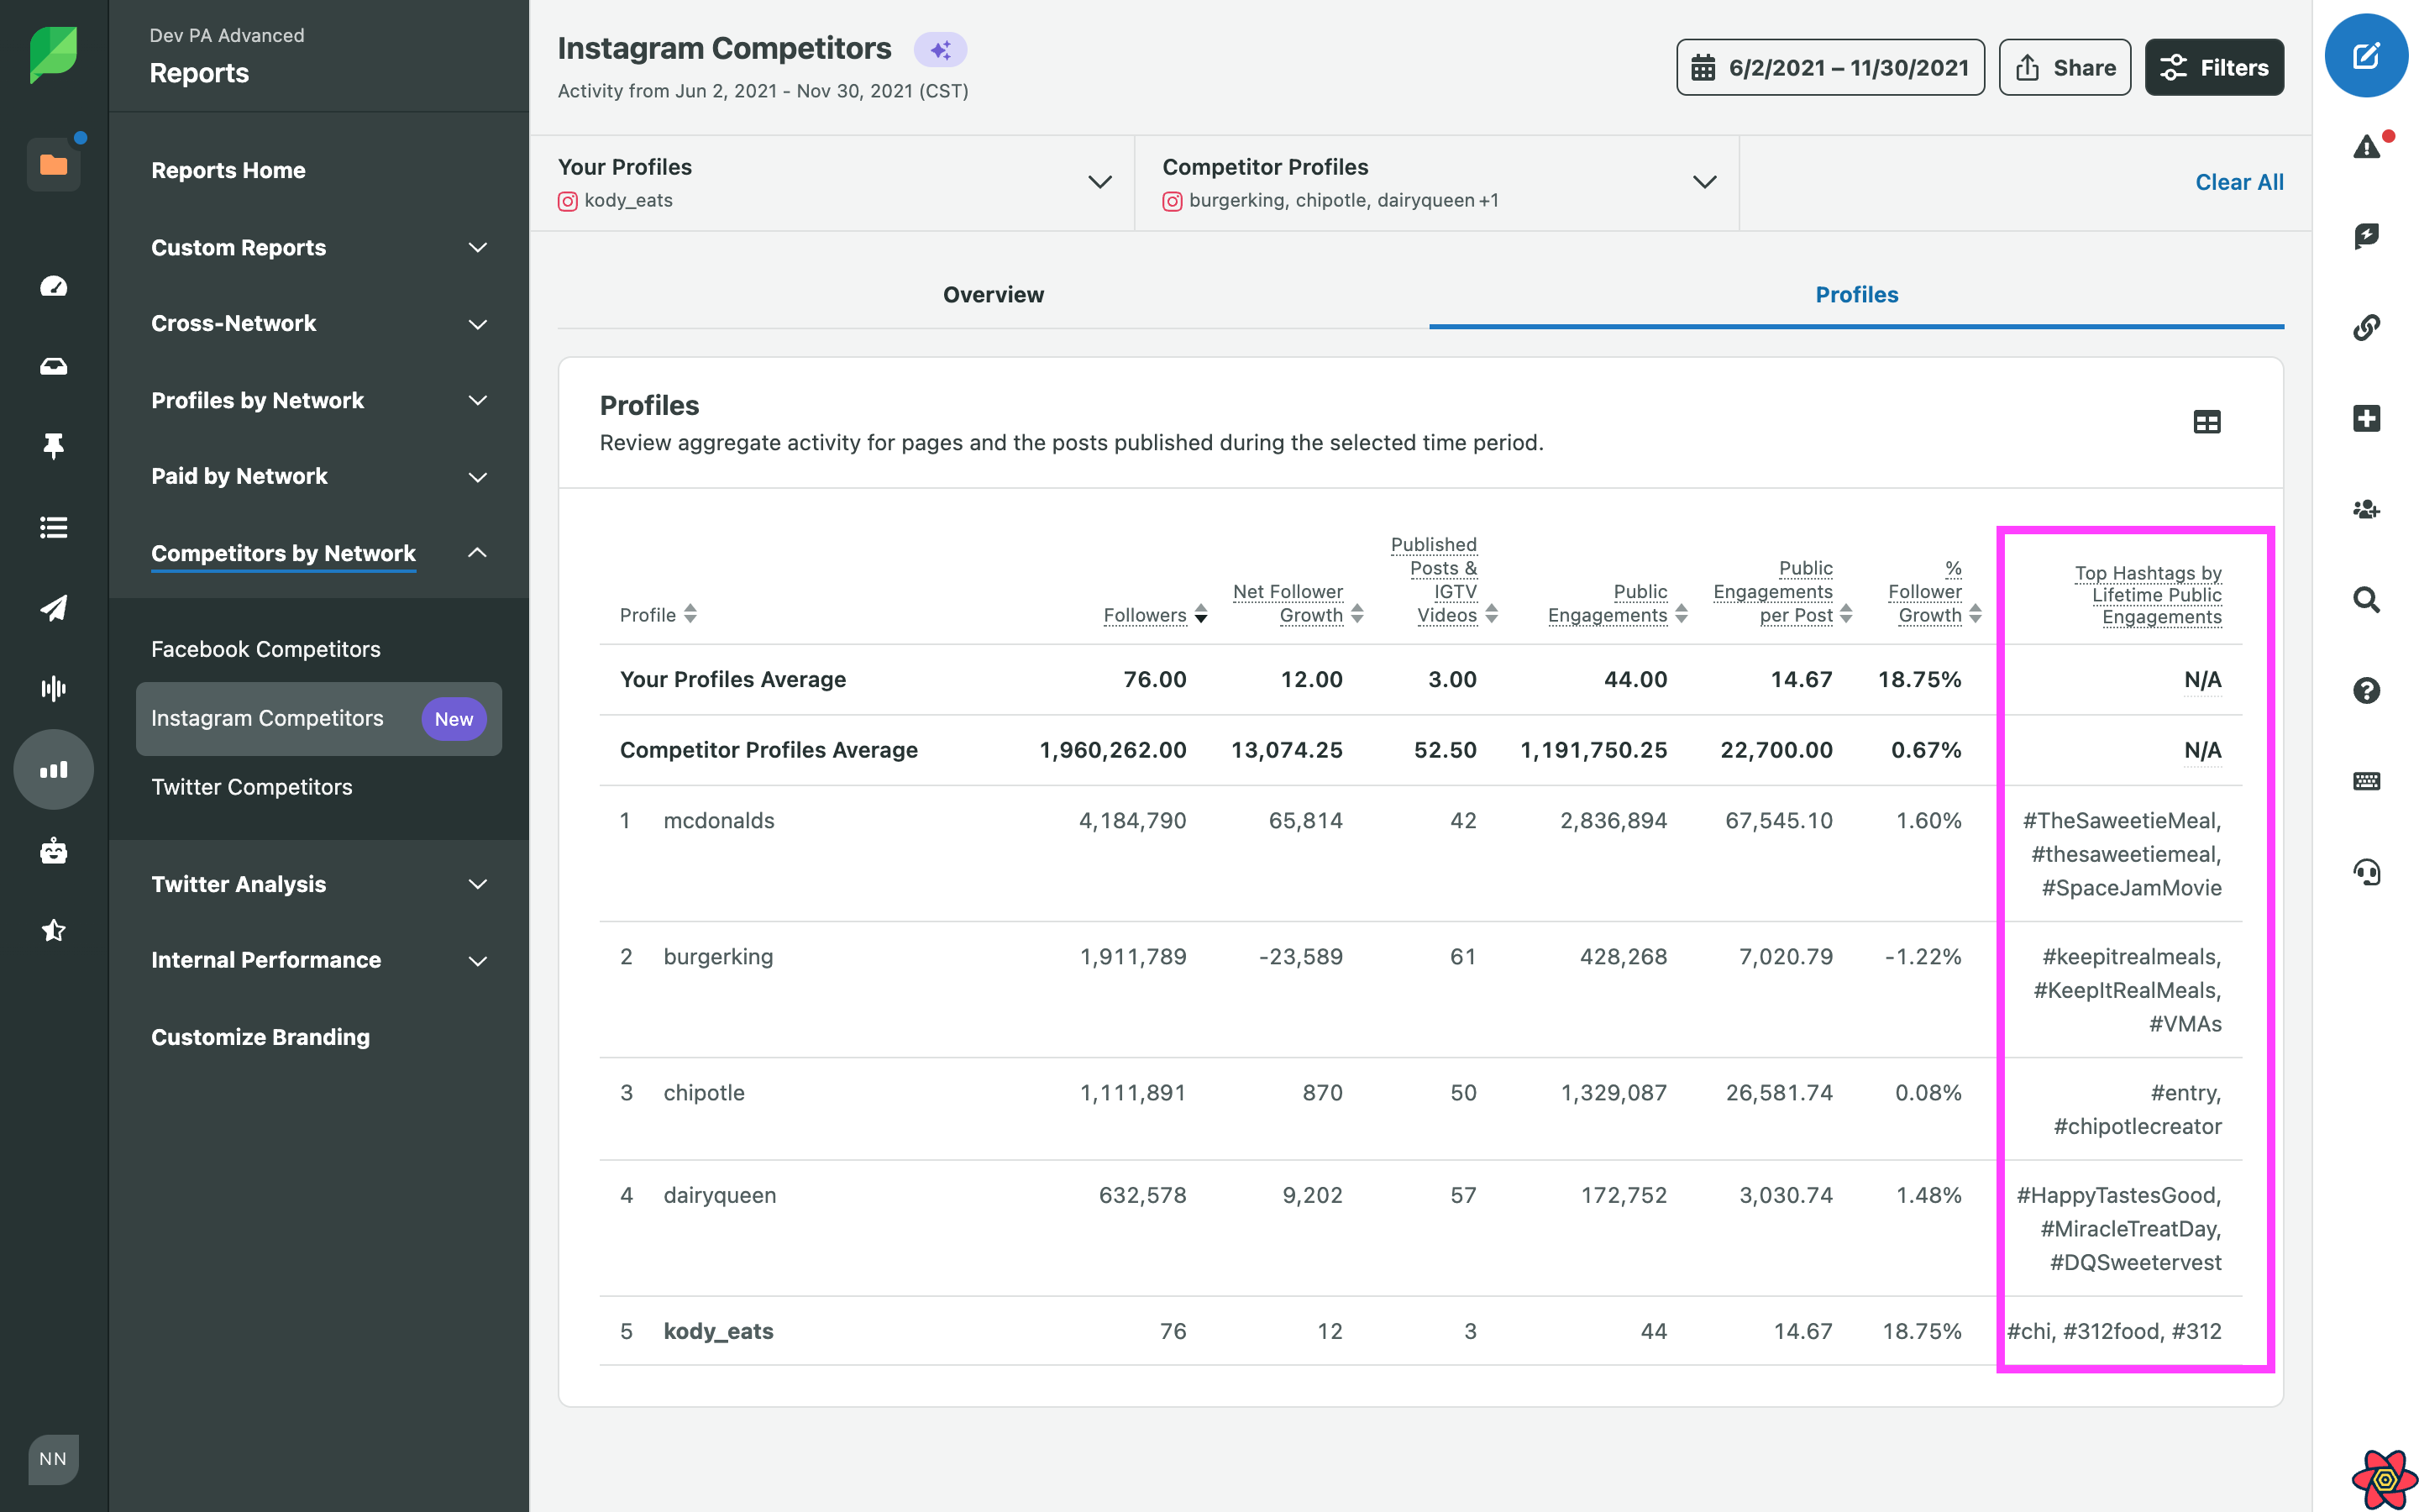Click the React Query flower icon
This screenshot has height=1512, width=2419.
(x=2384, y=1478)
